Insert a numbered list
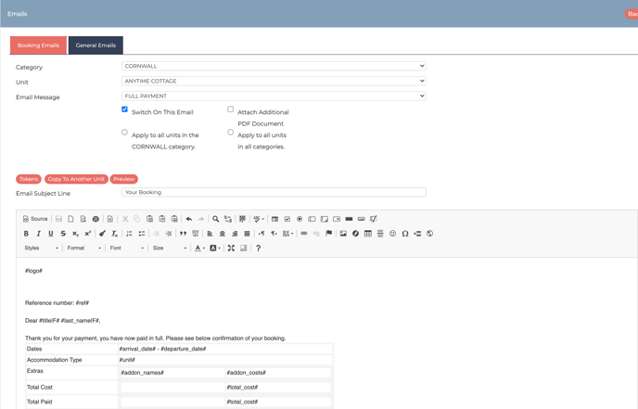The height and width of the screenshot is (409, 638). (130, 234)
